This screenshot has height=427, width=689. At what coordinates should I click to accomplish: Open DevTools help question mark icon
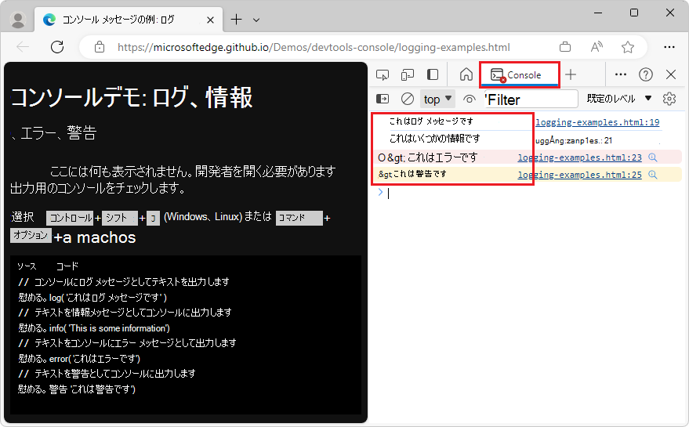coord(646,74)
